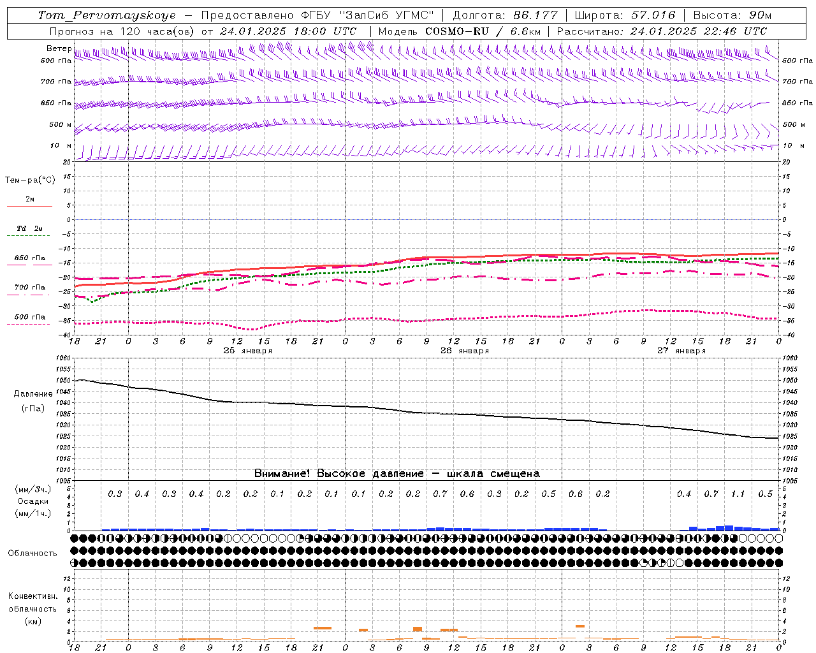Click the 500 м wind level label on the left
Viewport: 816px width, 653px height.
(x=61, y=124)
